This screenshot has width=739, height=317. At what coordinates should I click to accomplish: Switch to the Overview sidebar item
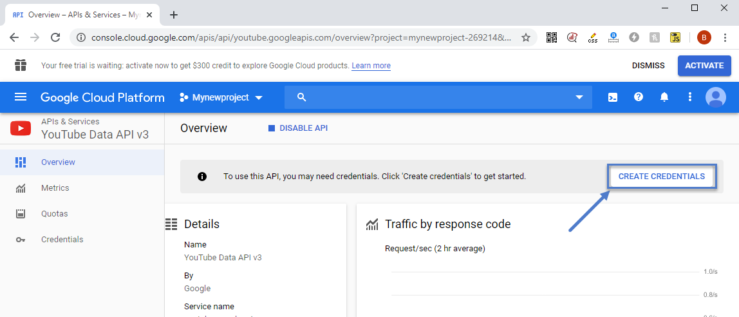(82, 162)
